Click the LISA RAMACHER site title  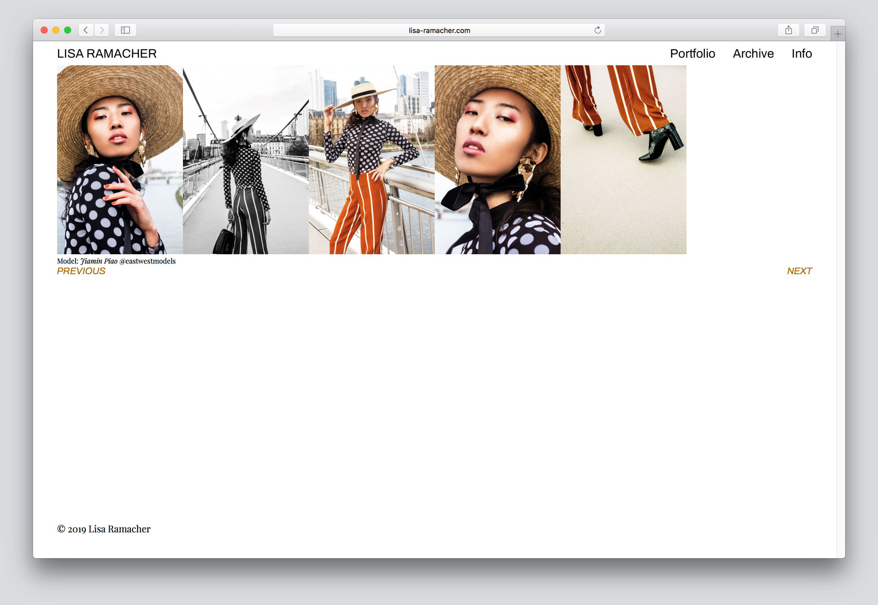pos(107,54)
